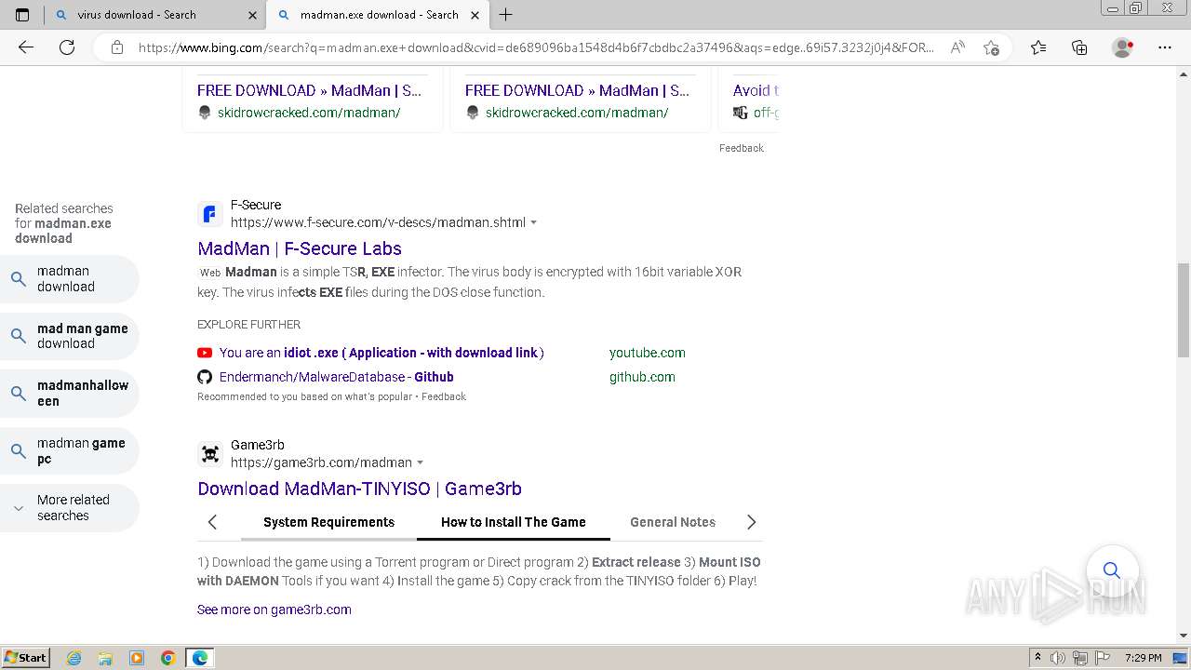Reload the current page

[x=67, y=47]
